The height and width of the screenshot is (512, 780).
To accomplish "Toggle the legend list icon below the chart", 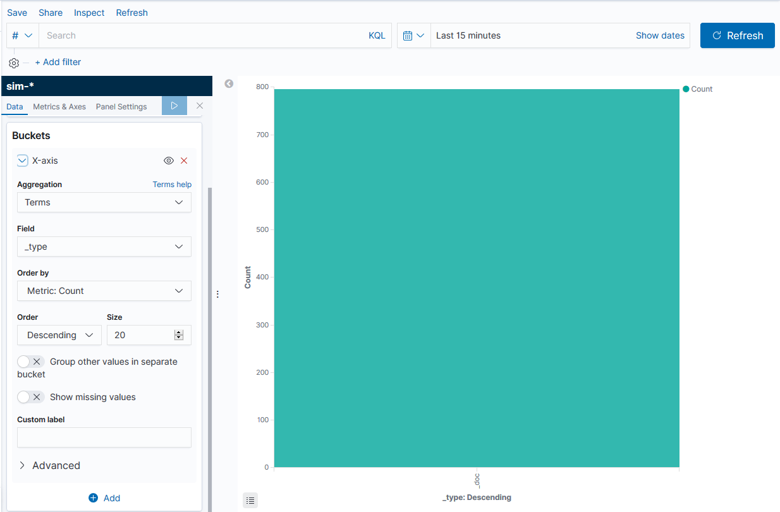I will (250, 500).
